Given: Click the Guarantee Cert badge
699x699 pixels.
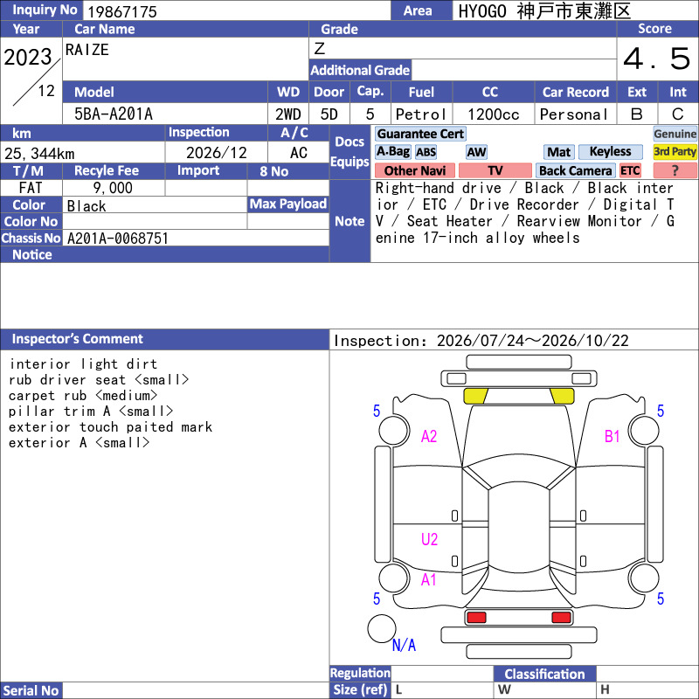Looking at the screenshot, I should pos(420,134).
